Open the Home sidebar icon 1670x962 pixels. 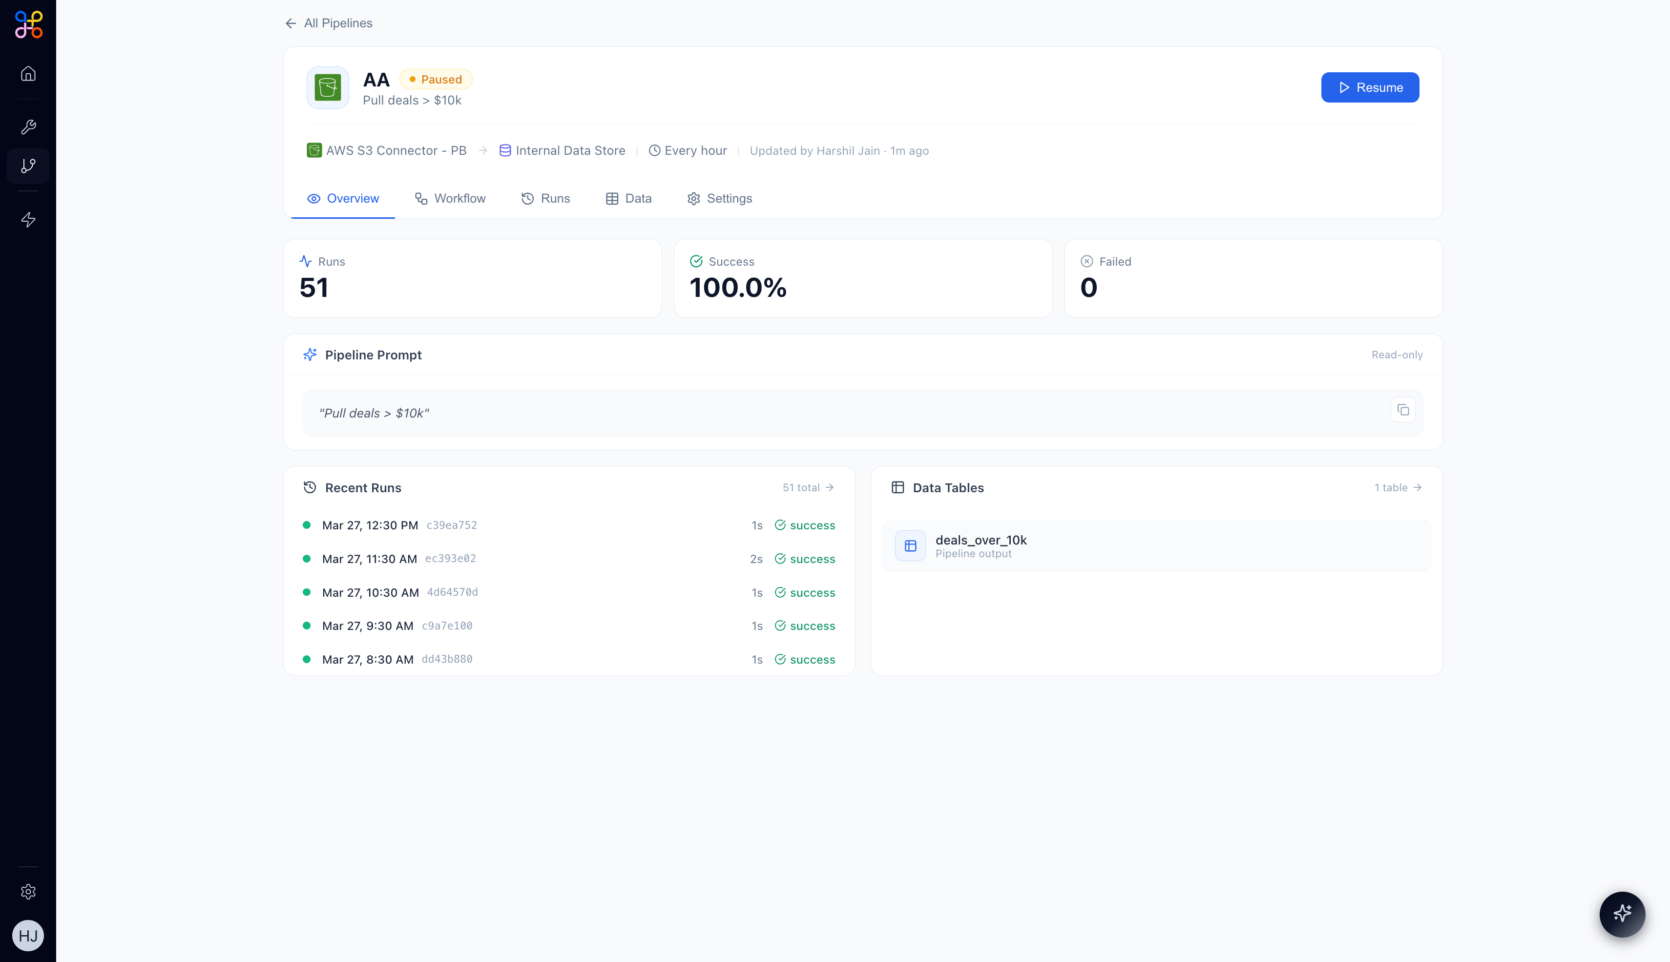28,73
